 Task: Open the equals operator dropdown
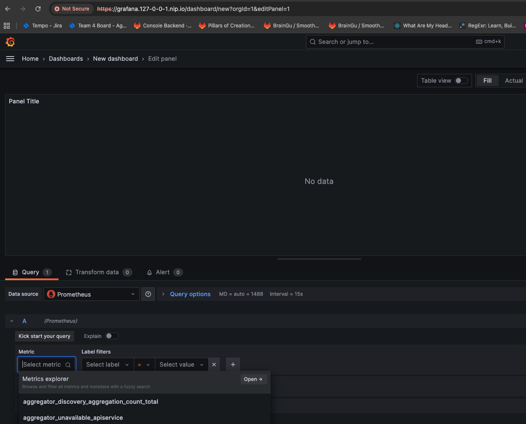(144, 365)
